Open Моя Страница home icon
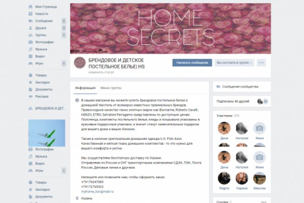 pos(30,7)
